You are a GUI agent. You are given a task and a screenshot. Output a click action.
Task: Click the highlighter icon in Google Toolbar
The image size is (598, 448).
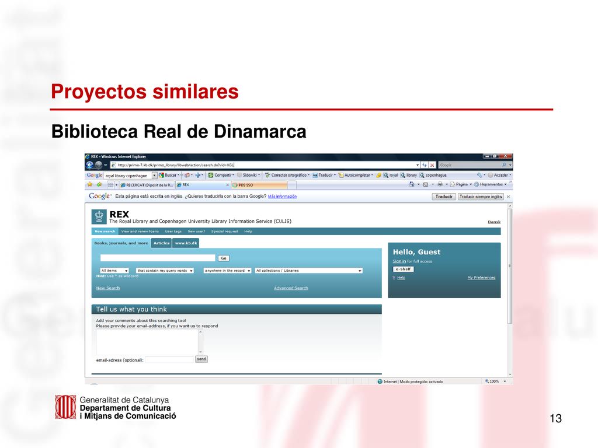click(x=378, y=175)
